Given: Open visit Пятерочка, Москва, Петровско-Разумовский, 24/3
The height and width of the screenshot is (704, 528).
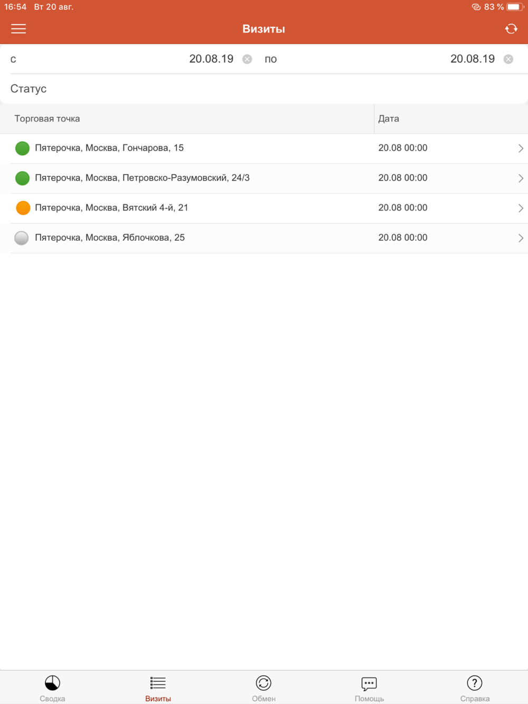Looking at the screenshot, I should coord(264,178).
